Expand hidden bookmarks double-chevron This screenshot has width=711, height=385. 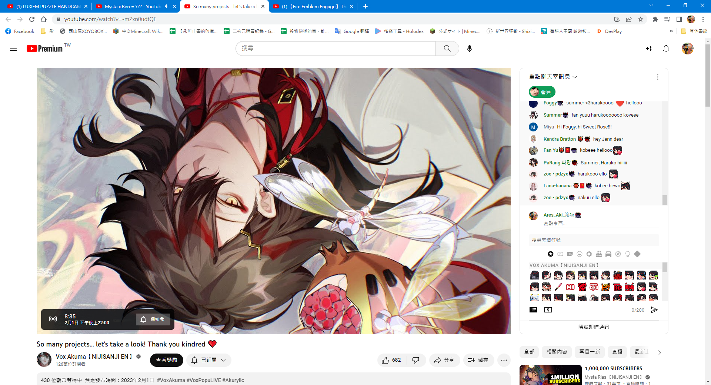(x=671, y=31)
